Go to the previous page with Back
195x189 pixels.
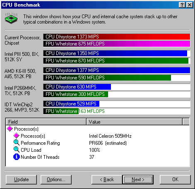107,179
